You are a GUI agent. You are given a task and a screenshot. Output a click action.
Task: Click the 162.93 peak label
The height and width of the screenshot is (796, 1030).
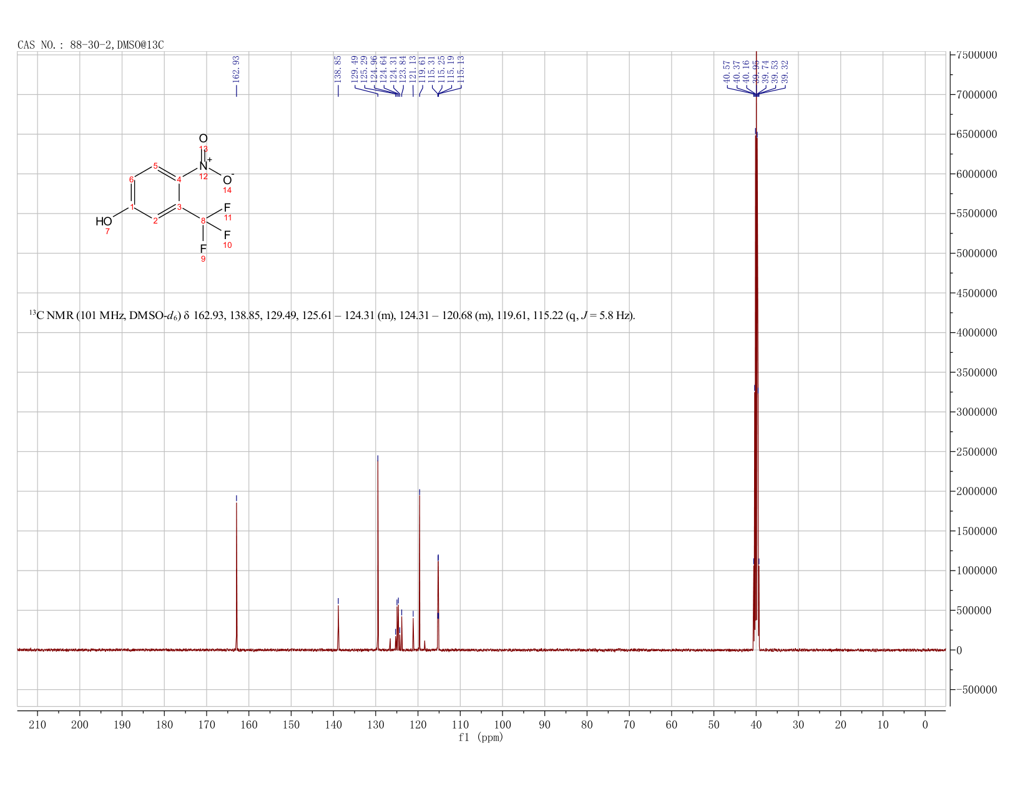pyautogui.click(x=236, y=69)
